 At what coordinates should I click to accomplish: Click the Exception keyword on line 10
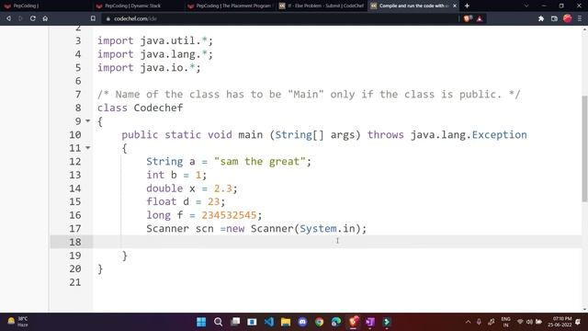click(499, 135)
